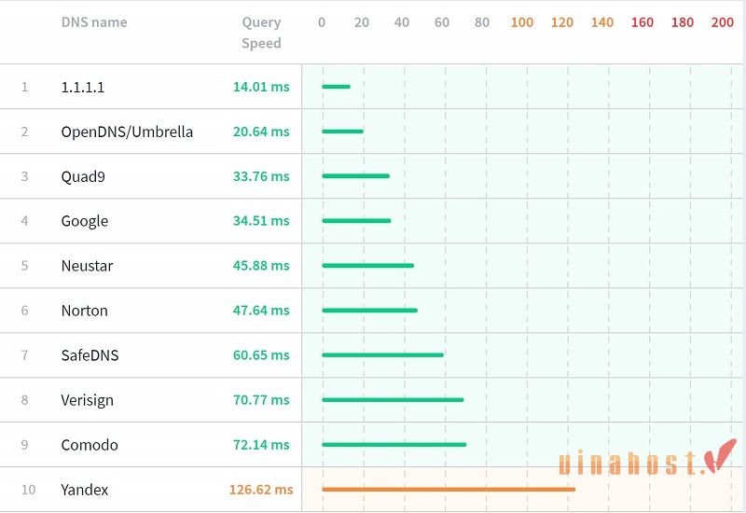Click the 20.64 ms speed value
This screenshot has width=746, height=513.
point(261,132)
